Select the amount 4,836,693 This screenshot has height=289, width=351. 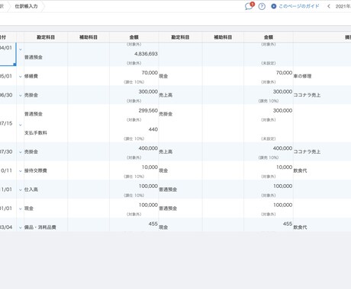(x=146, y=54)
